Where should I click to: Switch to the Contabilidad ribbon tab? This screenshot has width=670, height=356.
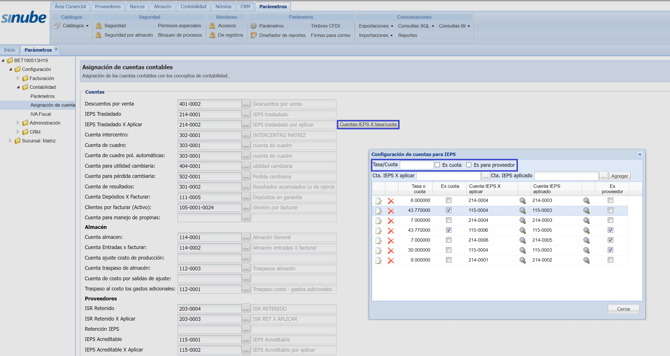(193, 6)
